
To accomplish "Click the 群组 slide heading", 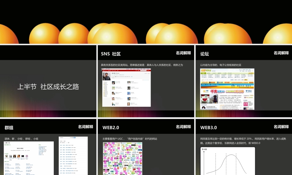I will [9, 128].
